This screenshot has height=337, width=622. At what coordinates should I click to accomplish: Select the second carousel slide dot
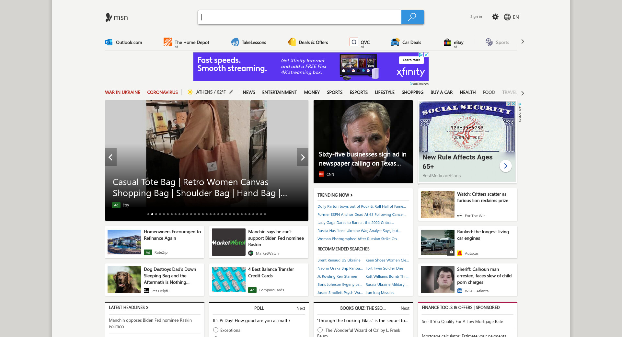pyautogui.click(x=152, y=214)
